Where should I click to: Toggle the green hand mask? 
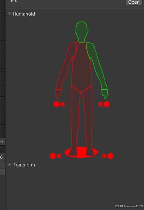105,94
